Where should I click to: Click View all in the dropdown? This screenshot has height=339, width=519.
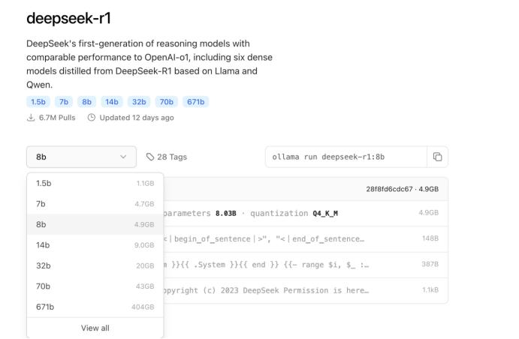tap(95, 328)
